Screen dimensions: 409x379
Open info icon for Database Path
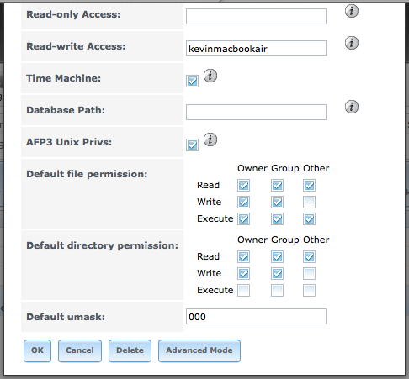[x=352, y=107]
